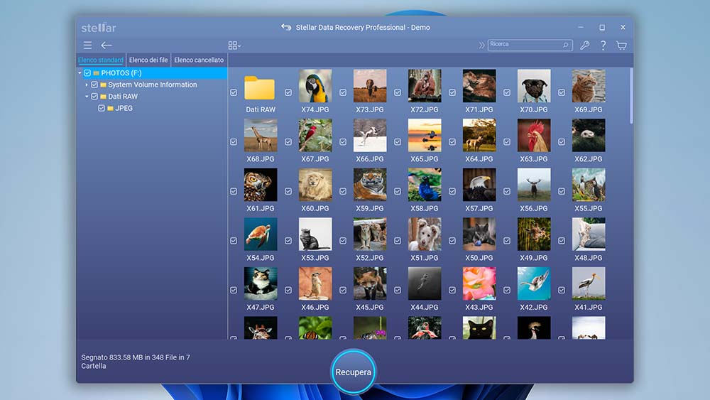Toggle the X50.JPG checkbox
Image resolution: width=710 pixels, height=400 pixels.
(452, 241)
